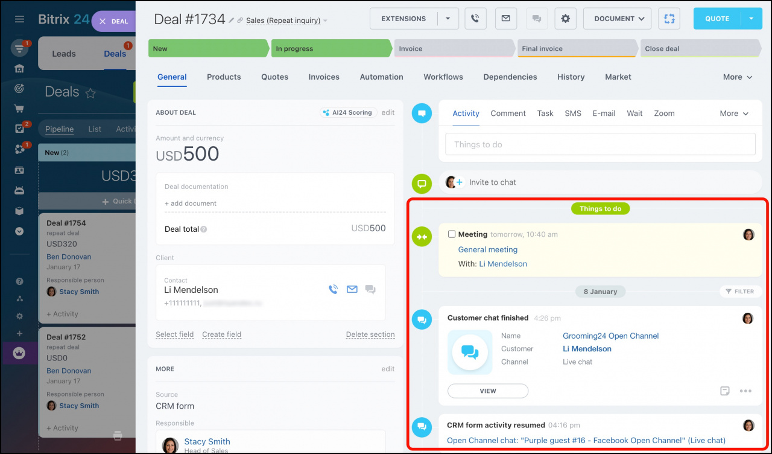Click Invite to chat field
Screen dimensions: 772x454
coord(600,182)
